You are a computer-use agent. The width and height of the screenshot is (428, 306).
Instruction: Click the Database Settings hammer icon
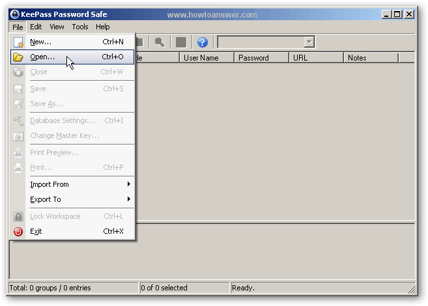18,120
